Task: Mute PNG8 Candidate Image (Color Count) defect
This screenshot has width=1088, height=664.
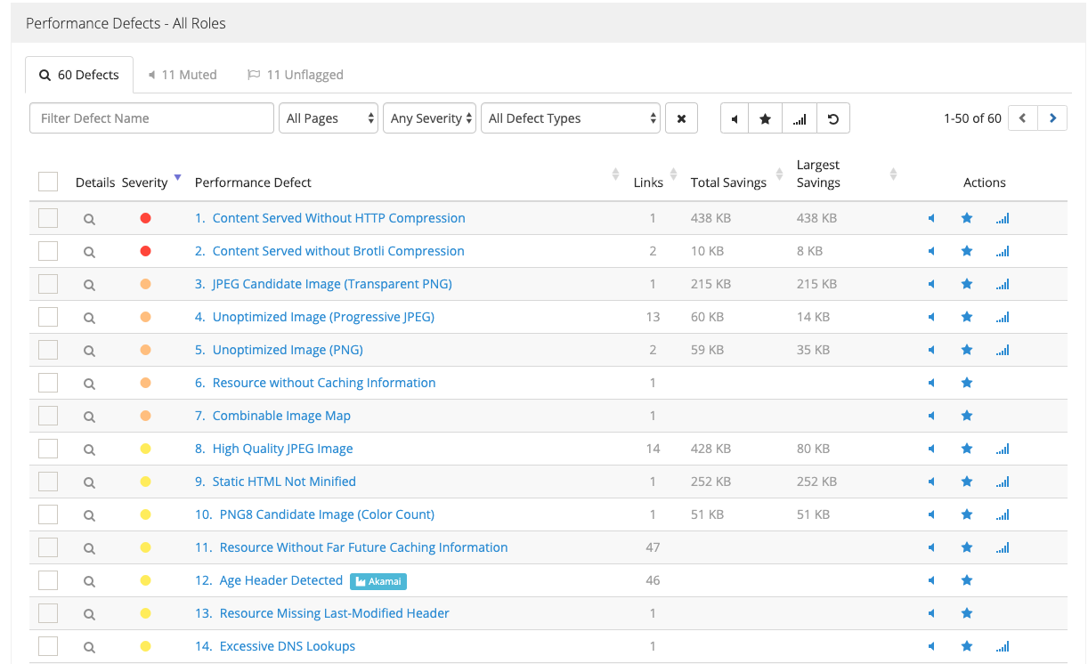Action: click(x=931, y=514)
